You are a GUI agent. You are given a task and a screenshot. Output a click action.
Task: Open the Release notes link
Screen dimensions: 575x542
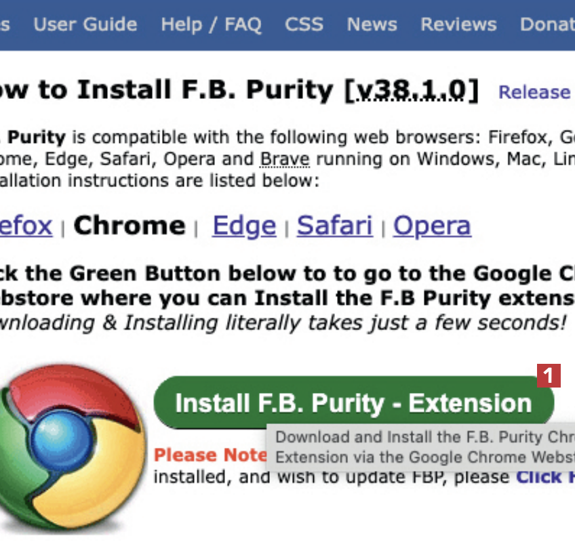534,92
